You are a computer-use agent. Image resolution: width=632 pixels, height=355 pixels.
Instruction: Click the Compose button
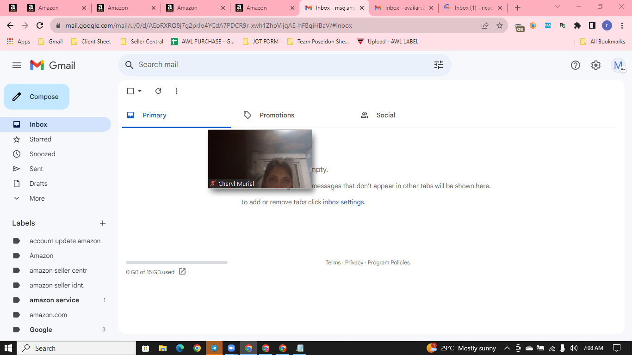[x=37, y=97]
